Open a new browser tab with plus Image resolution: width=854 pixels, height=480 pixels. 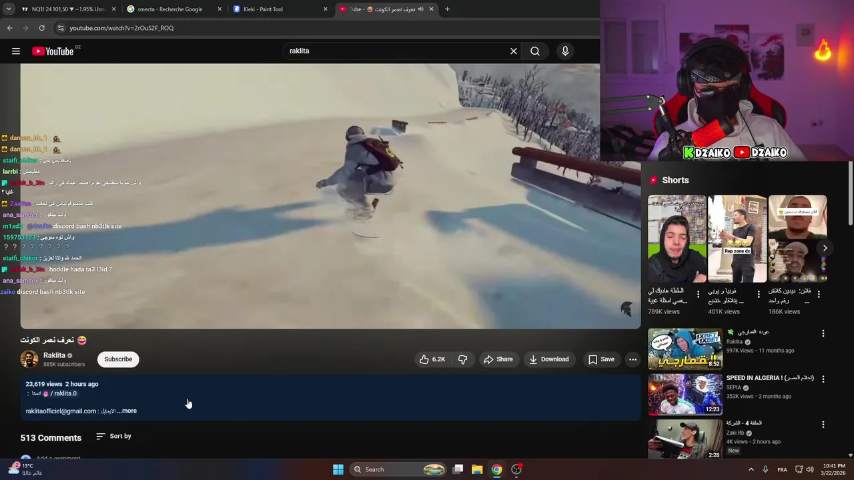tap(447, 9)
